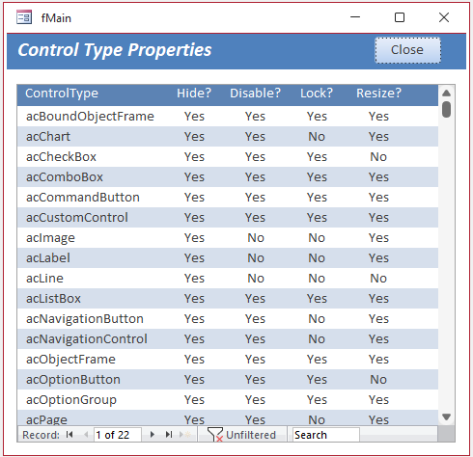This screenshot has height=457, width=473.
Task: Close the fMain window with X
Action: click(x=444, y=17)
